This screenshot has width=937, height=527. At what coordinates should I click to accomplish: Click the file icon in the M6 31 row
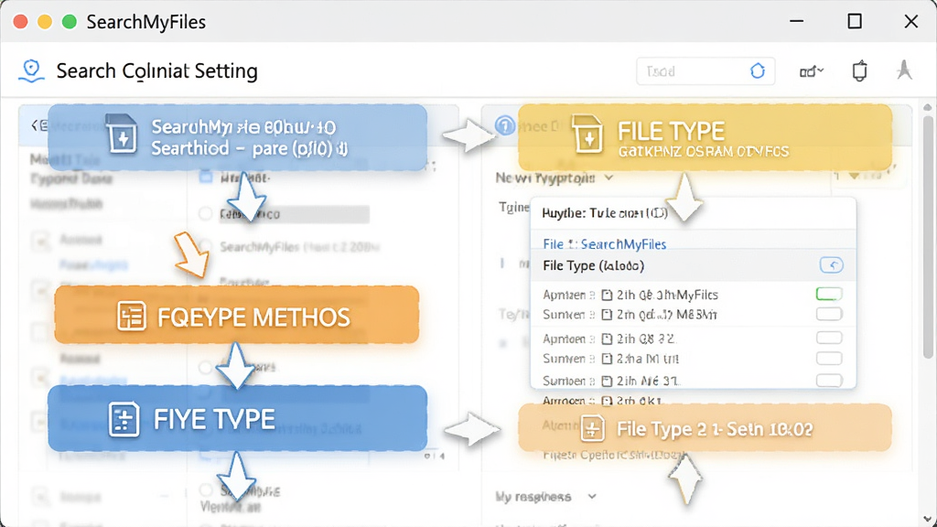[607, 381]
